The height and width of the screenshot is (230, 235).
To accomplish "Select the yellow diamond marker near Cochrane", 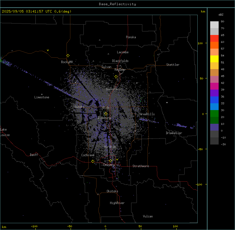I will 93,161.
